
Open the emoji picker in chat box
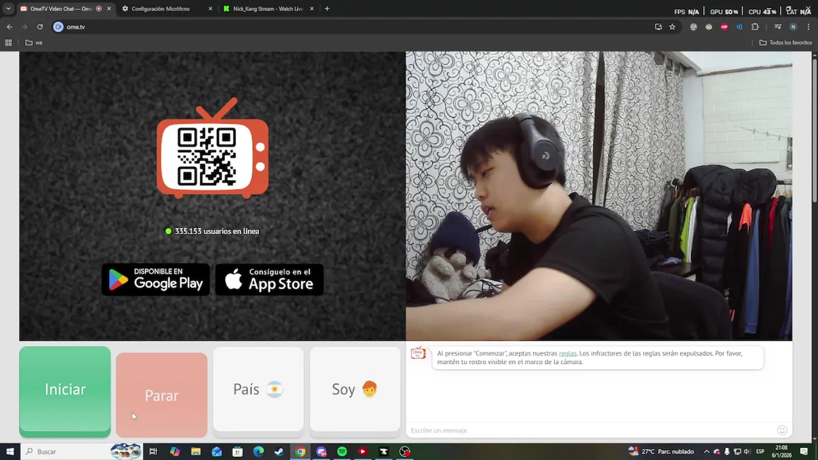click(782, 430)
